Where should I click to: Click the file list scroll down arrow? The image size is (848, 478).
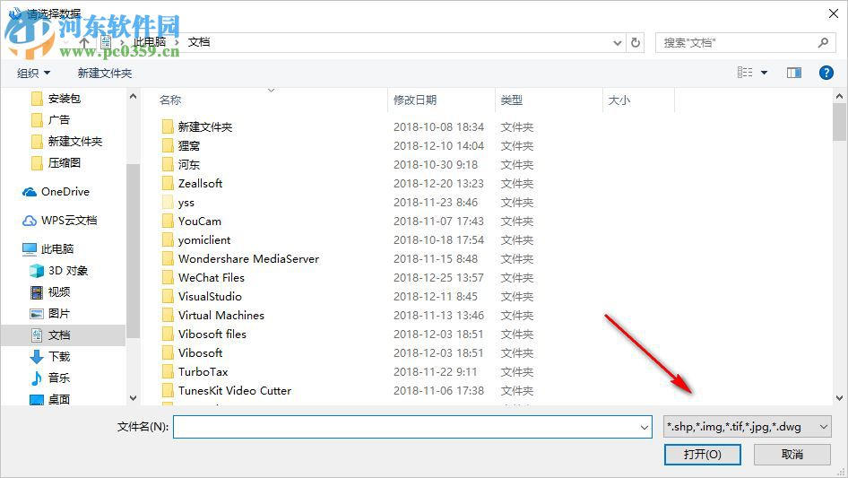839,398
